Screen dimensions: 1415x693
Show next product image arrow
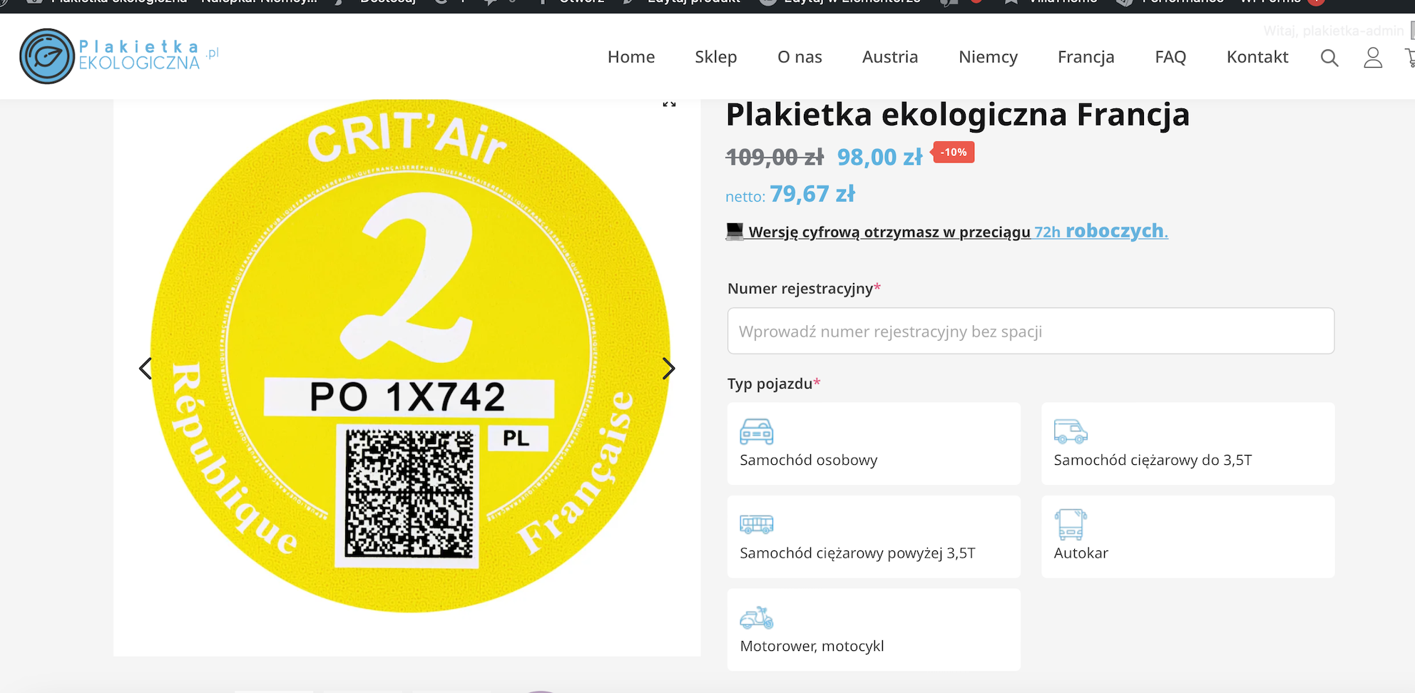click(668, 369)
